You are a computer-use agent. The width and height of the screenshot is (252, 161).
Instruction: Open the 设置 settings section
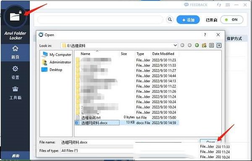coord(15,73)
